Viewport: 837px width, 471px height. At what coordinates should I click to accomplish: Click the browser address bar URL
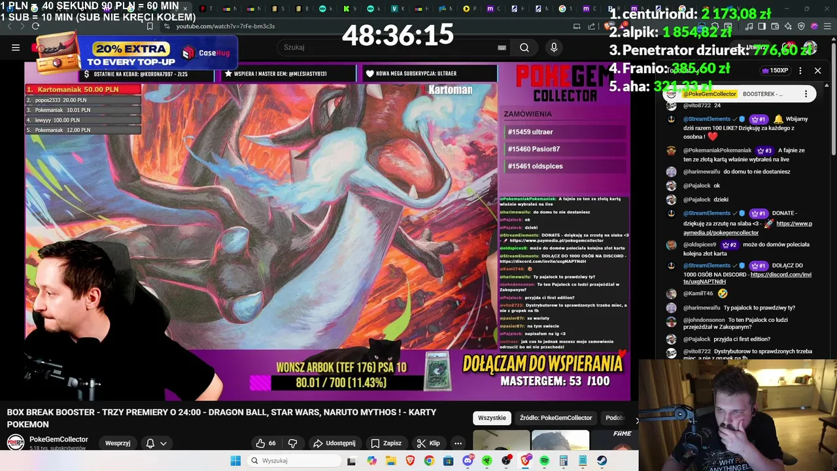tap(225, 26)
